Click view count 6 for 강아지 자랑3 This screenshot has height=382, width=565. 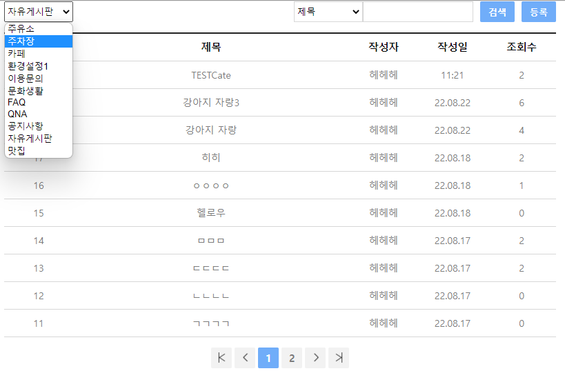pyautogui.click(x=522, y=103)
